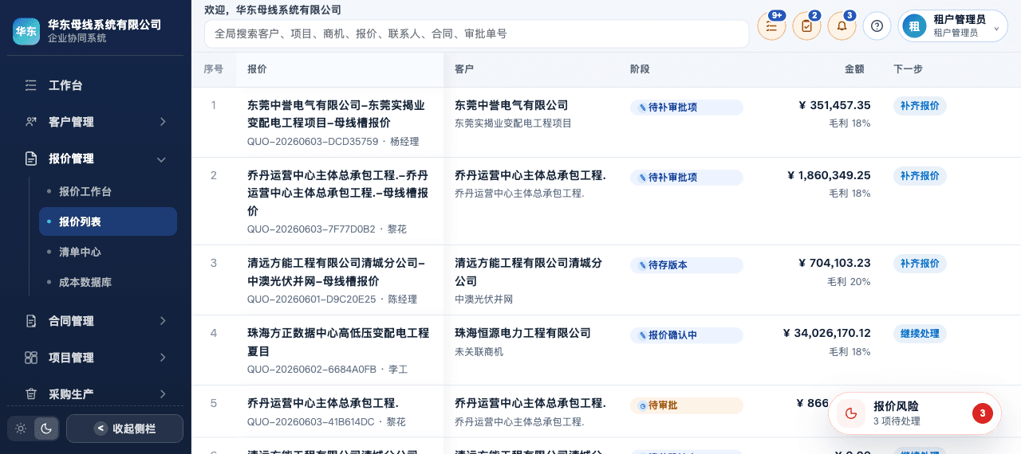Open the approvals clipboard icon with badge 2

[806, 26]
